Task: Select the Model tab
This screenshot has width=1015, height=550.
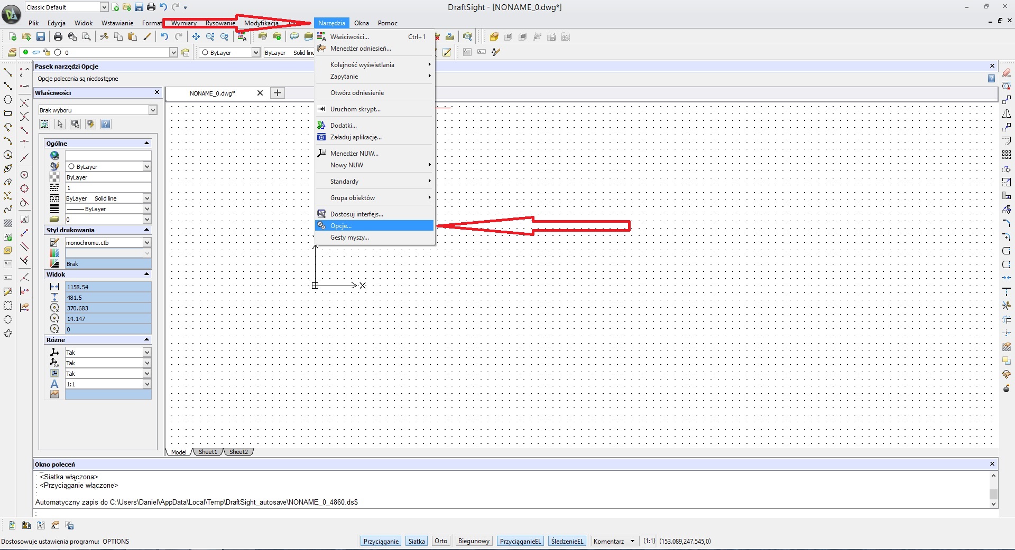Action: [179, 452]
